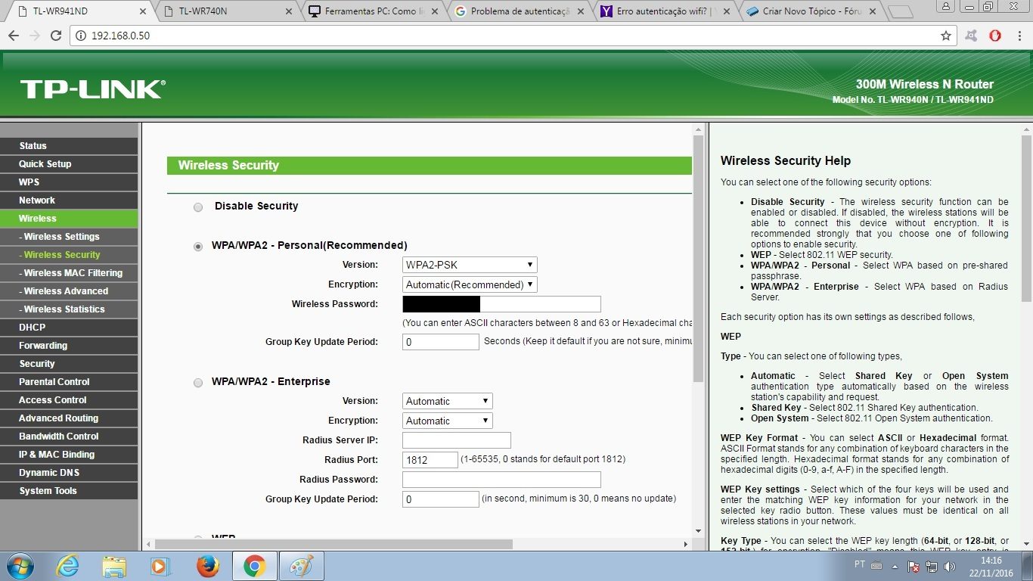Click the browser forward arrow
Viewport: 1033px width, 581px height.
34,36
